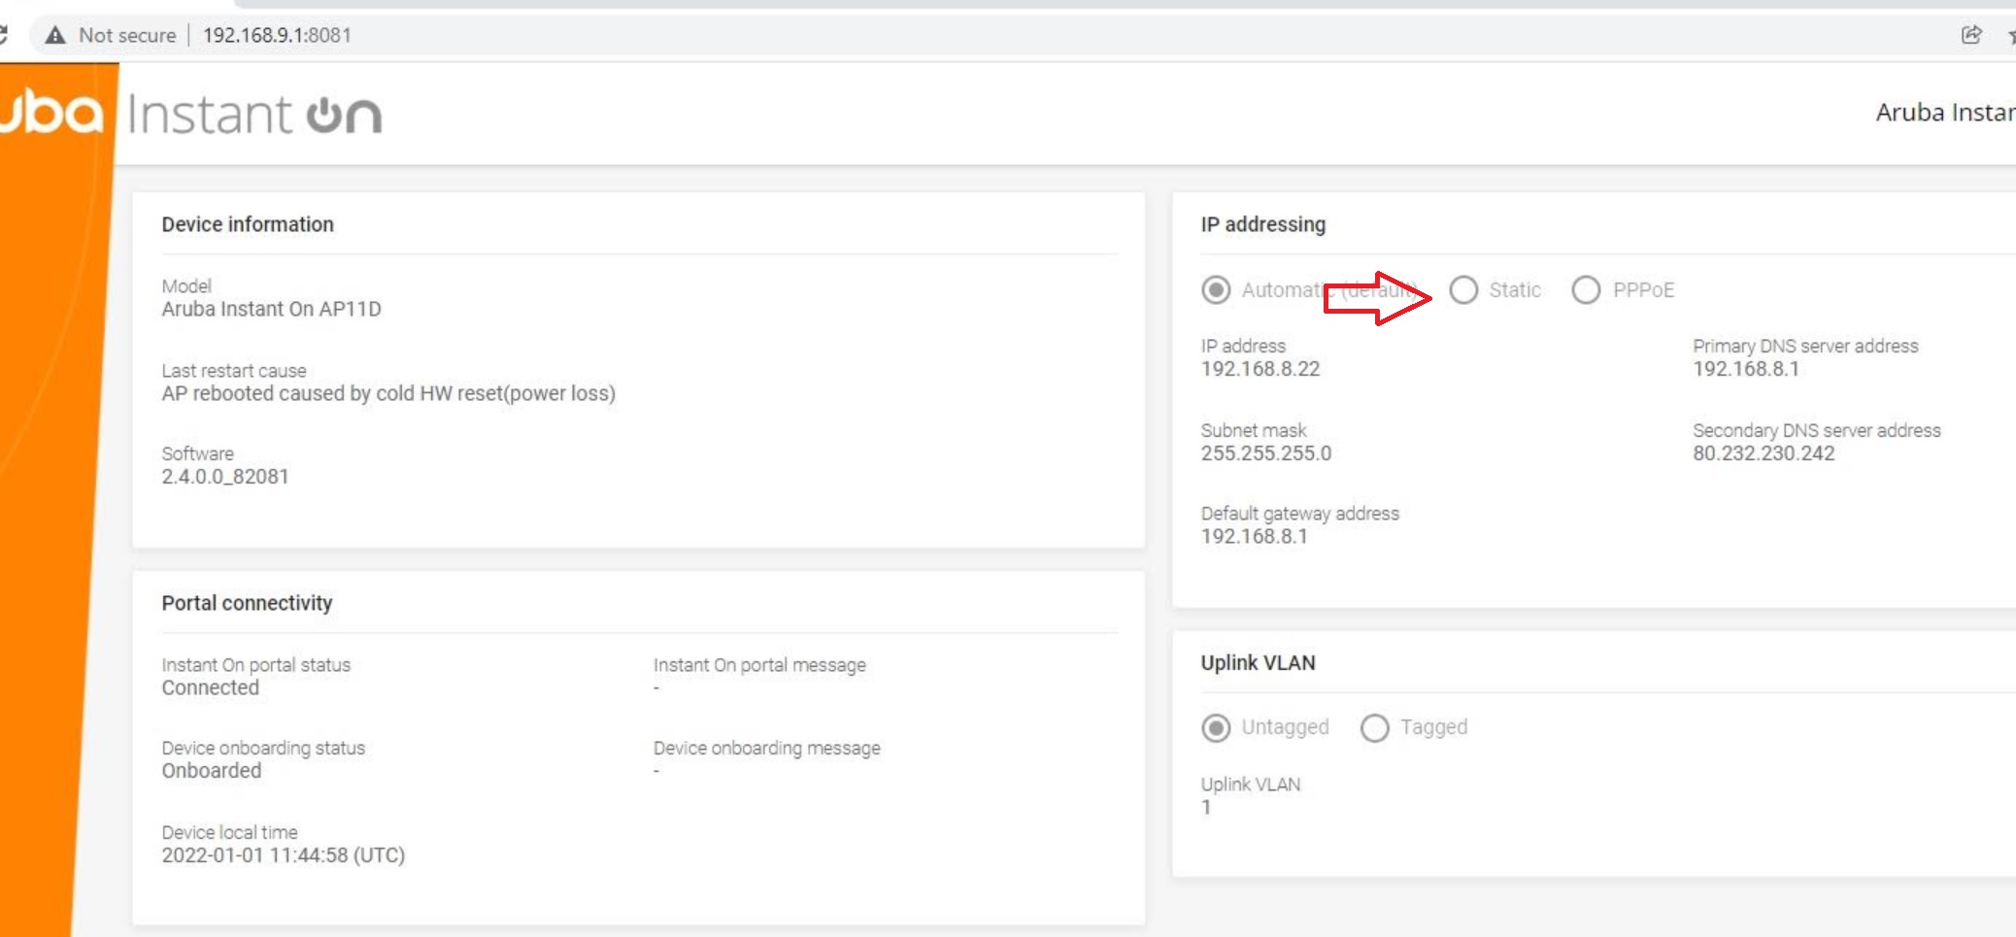Viewport: 2016px width, 937px height.
Task: Choose Tagged for the Uplink VLAN
Action: point(1374,727)
